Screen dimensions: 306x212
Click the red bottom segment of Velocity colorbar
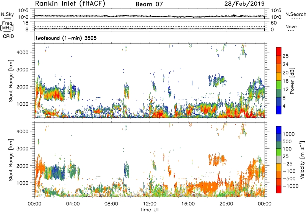click(x=279, y=189)
